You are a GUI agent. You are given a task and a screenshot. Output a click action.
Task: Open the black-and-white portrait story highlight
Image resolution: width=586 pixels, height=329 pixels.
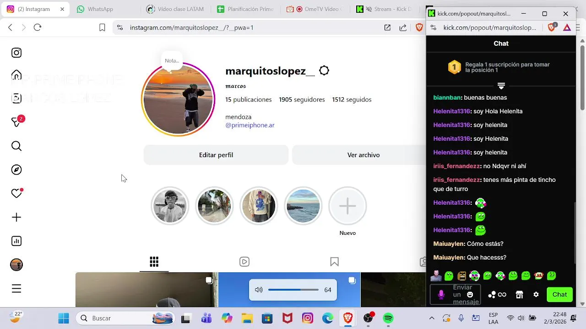[170, 206]
